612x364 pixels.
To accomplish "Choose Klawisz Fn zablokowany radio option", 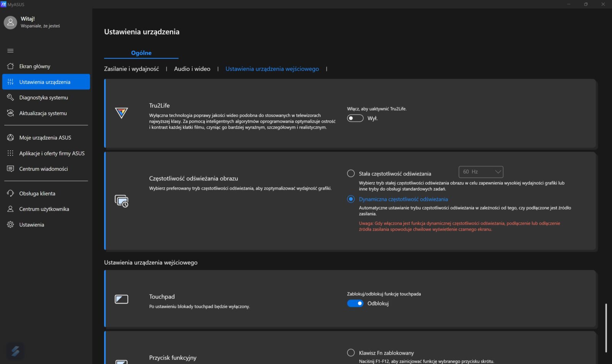I will [x=351, y=353].
